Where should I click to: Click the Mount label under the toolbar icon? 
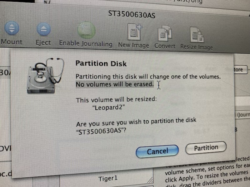click(x=12, y=42)
